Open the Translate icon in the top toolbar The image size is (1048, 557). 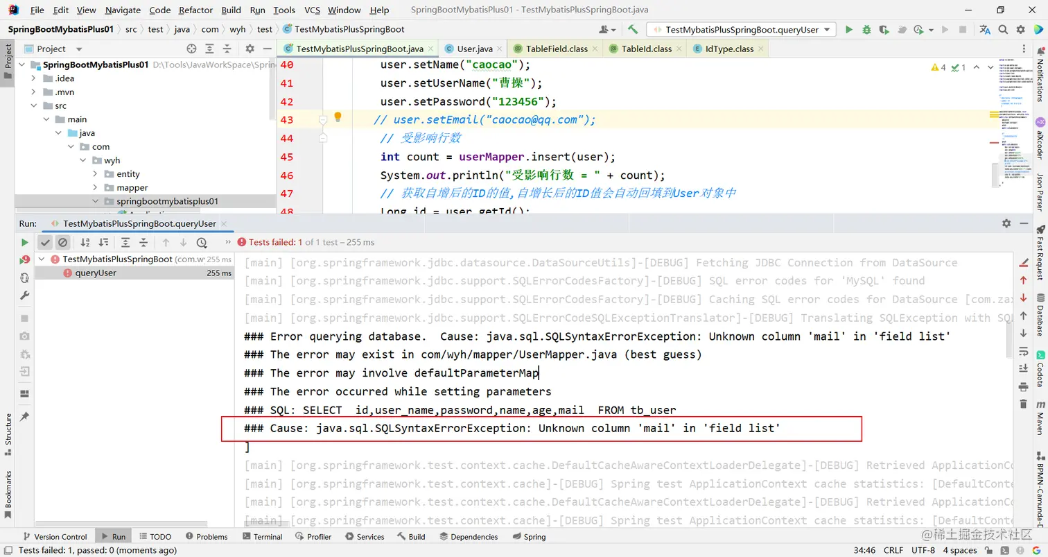pyautogui.click(x=985, y=29)
